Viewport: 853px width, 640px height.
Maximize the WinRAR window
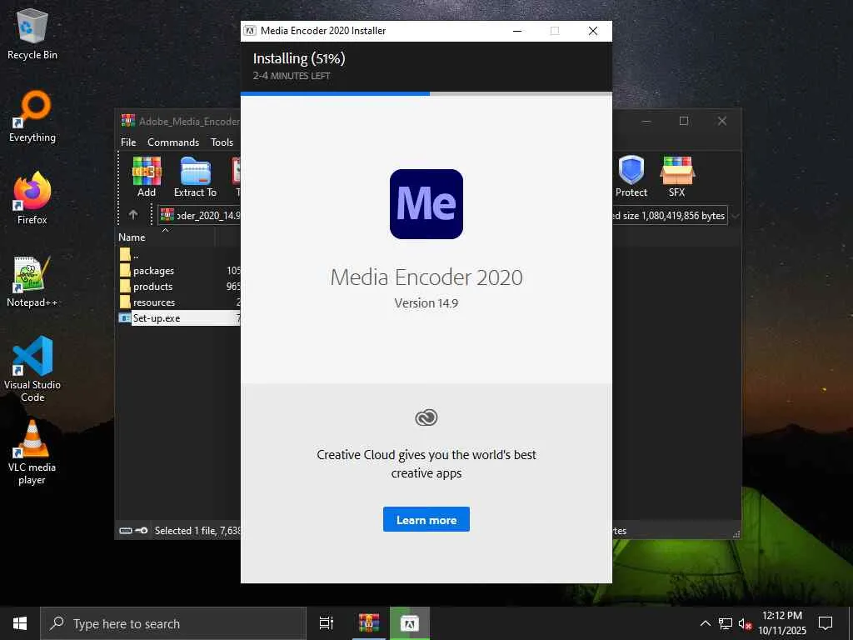point(684,121)
